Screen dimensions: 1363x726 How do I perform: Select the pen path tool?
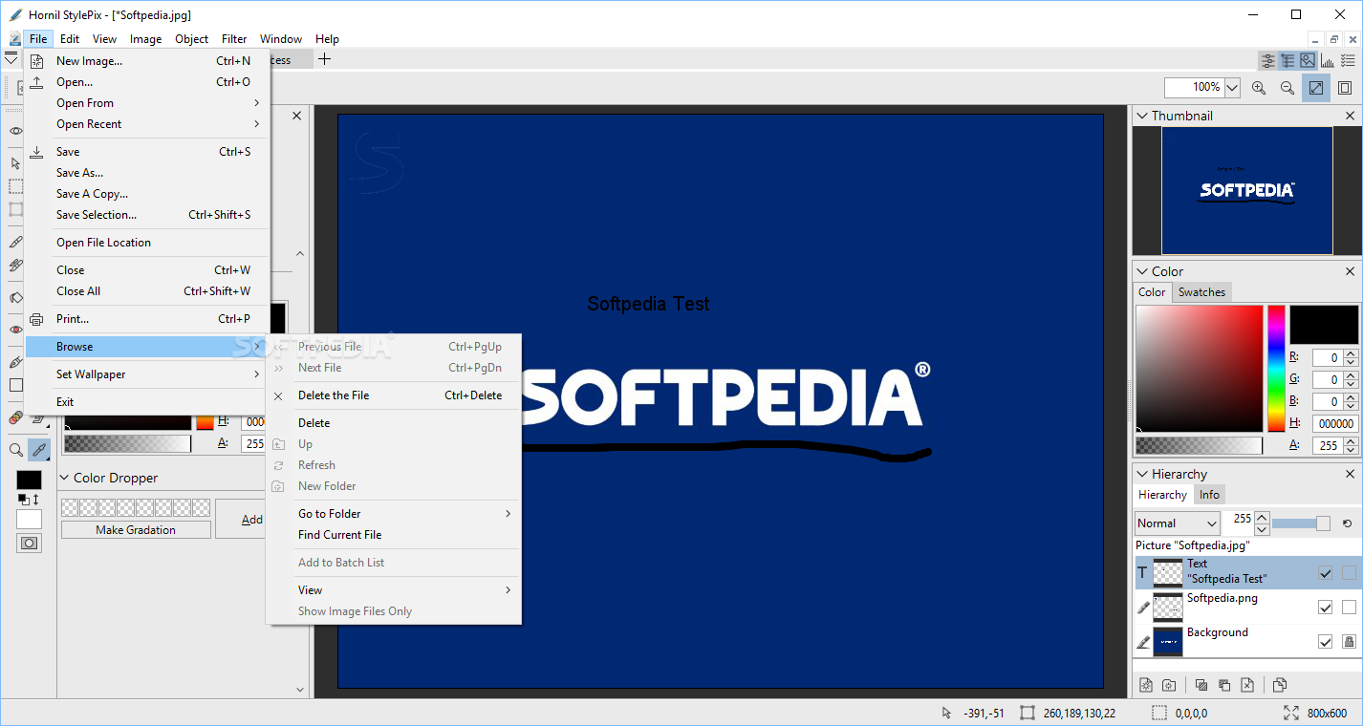coord(15,362)
